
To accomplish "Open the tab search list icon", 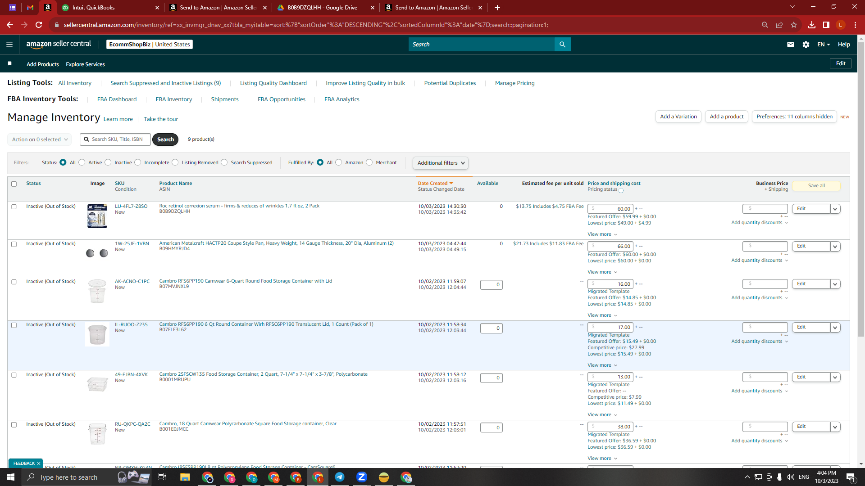I will (13, 8).
